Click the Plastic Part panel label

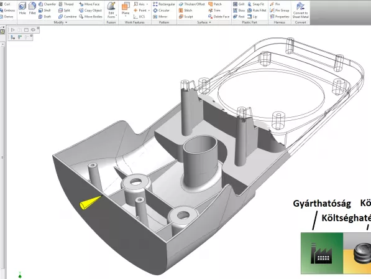250,22
